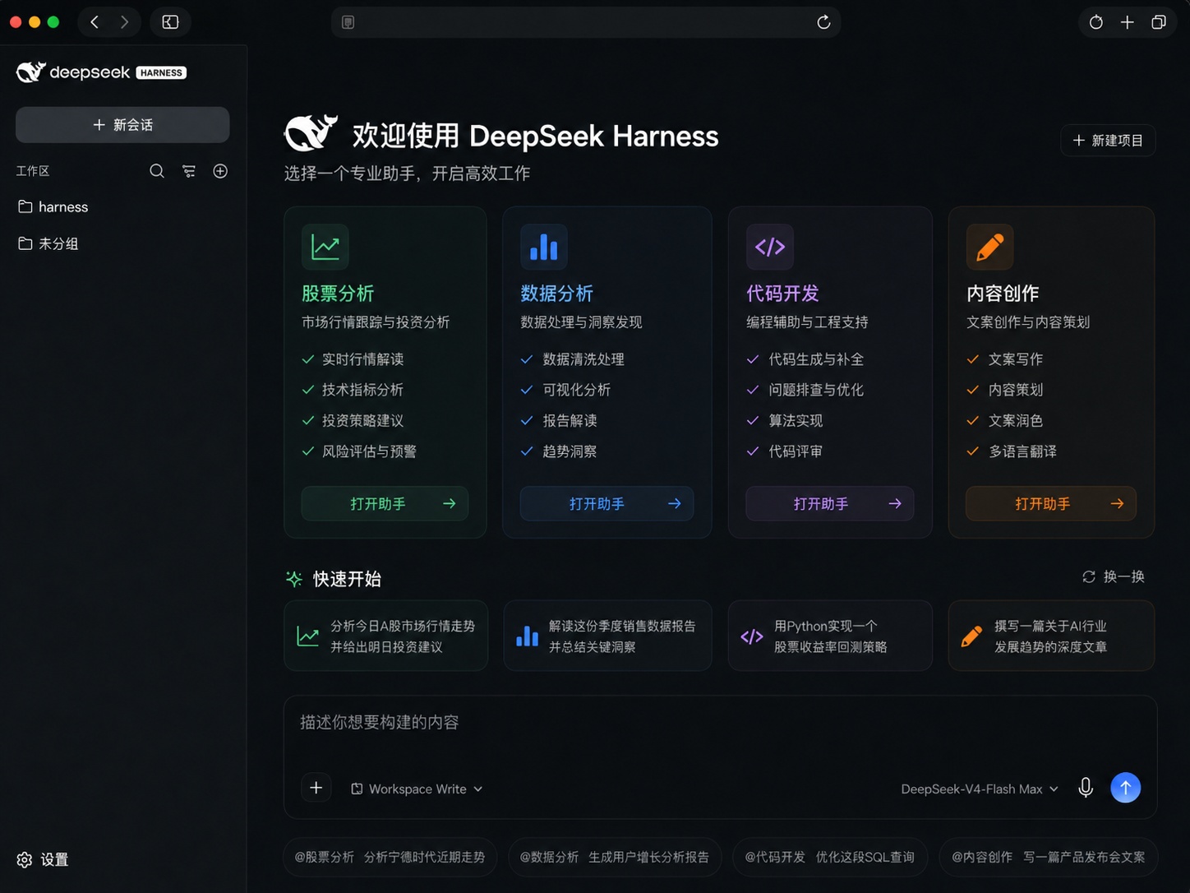Click the 未分组 folder icon
Screen dimensions: 1190x893
25,243
